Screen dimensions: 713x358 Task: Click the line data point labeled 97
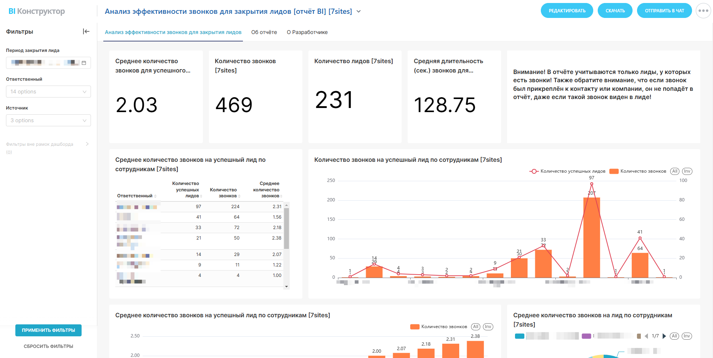(x=592, y=183)
